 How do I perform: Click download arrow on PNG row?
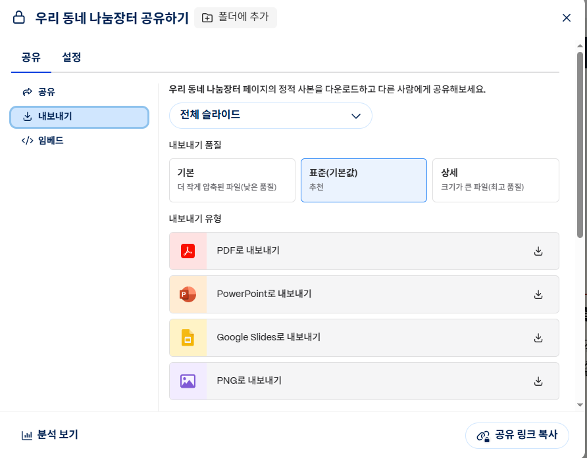point(538,381)
